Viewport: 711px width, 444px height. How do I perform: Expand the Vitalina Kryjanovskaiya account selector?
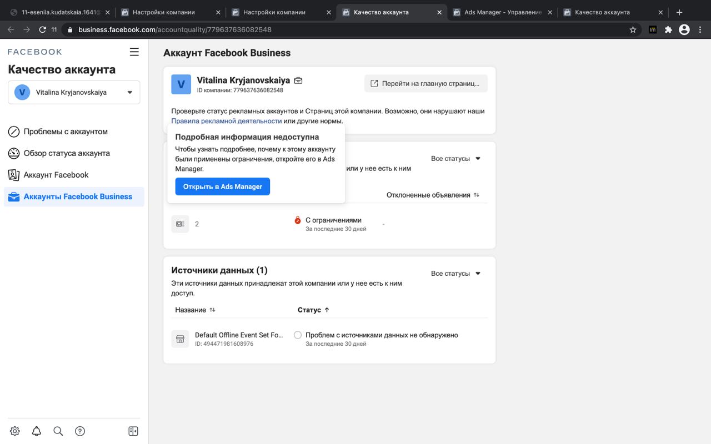click(74, 92)
